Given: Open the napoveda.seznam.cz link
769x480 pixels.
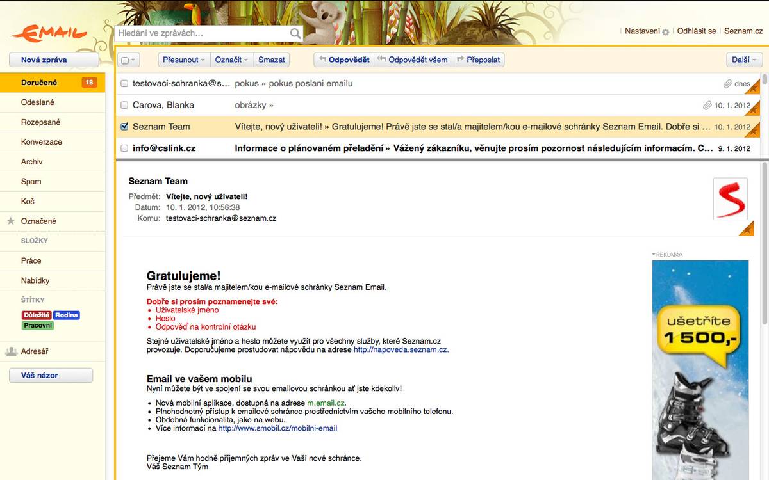Looking at the screenshot, I should point(401,349).
